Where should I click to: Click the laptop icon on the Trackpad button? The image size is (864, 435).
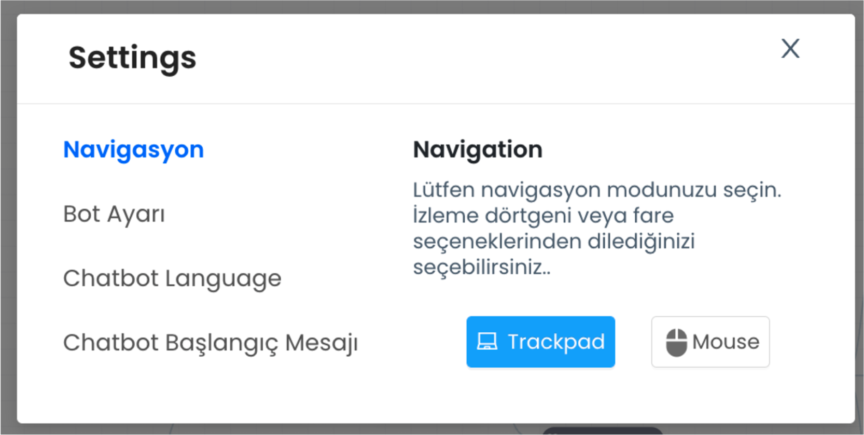coord(487,342)
